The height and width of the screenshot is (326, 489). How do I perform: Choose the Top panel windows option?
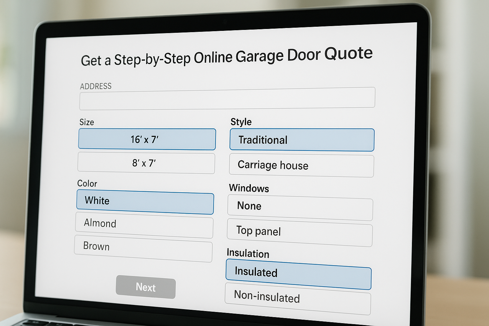coord(299,233)
